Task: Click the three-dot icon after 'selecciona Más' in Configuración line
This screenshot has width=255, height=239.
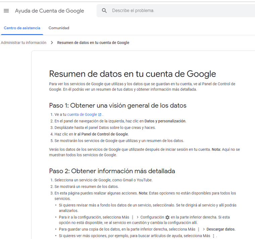Action: click(x=133, y=218)
